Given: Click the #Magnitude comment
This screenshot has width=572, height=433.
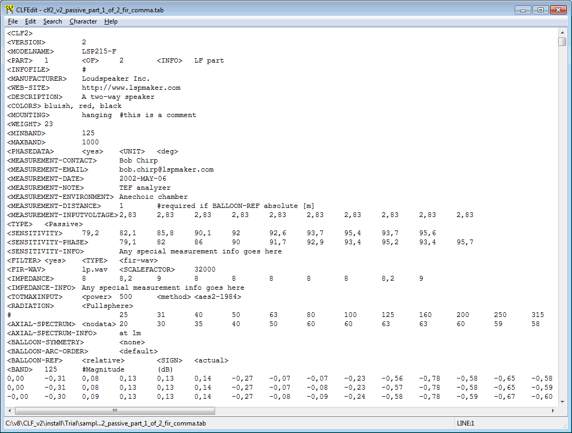Looking at the screenshot, I should pos(103,369).
